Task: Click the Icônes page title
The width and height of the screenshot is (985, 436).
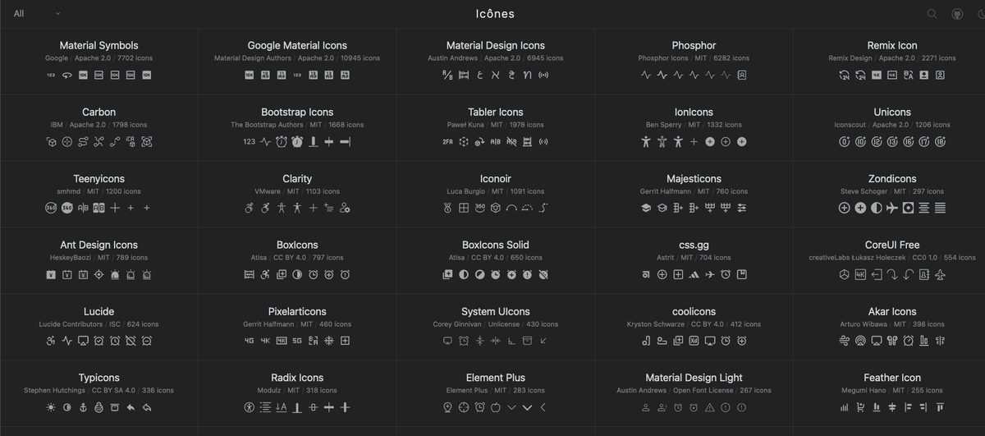Action: pos(495,14)
